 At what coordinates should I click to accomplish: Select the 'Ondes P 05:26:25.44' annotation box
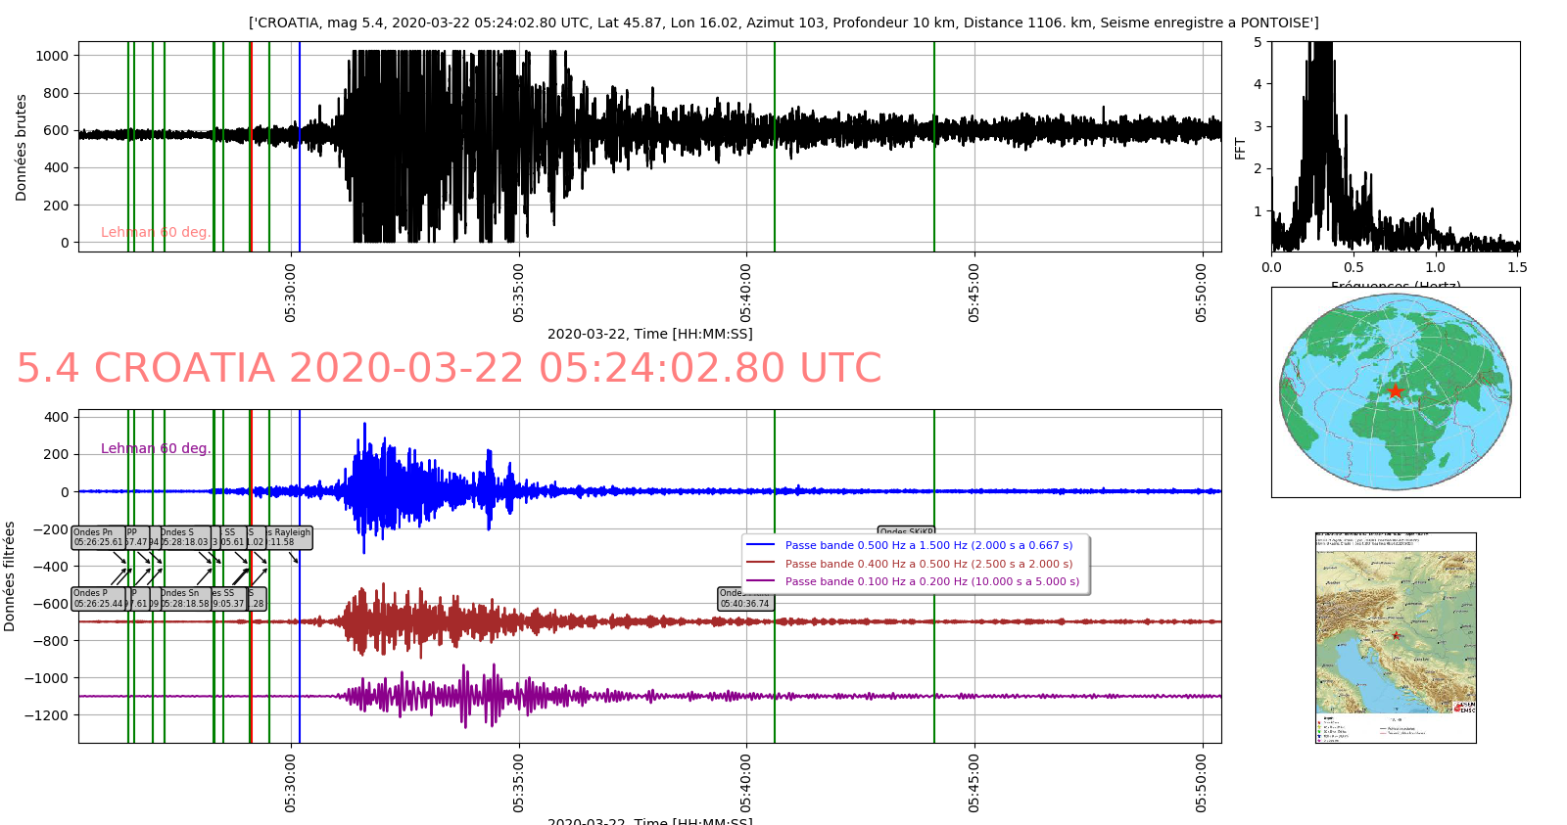(x=98, y=599)
